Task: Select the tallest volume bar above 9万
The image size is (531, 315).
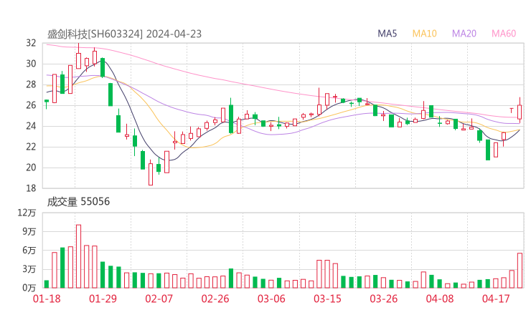Action: (x=78, y=256)
